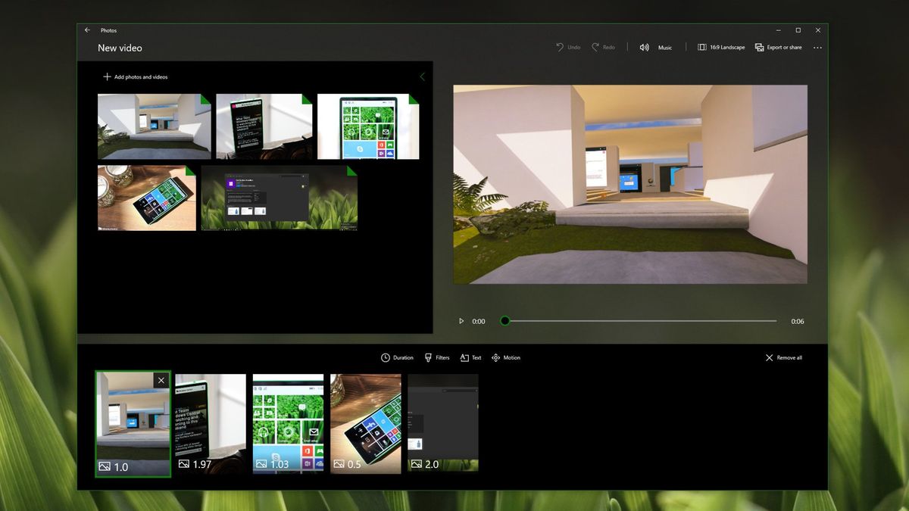909x511 pixels.
Task: Remove the first storyboard clip with its X
Action: [161, 379]
